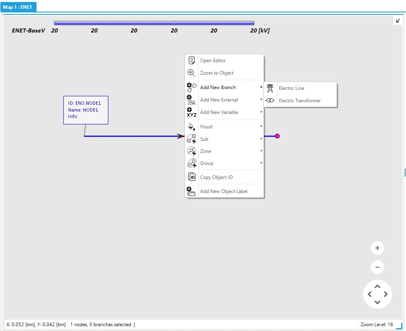Pan the map right with navigation arrow
Viewport: 406px width, 331px height.
(x=386, y=294)
